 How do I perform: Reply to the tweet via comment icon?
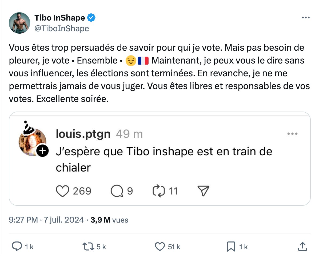tap(17, 247)
